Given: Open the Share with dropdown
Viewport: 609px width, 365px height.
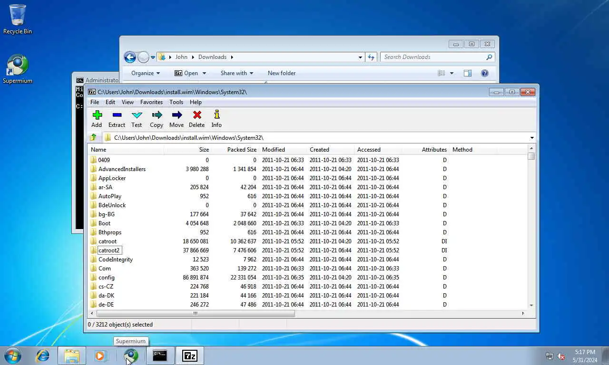Looking at the screenshot, I should 236,73.
